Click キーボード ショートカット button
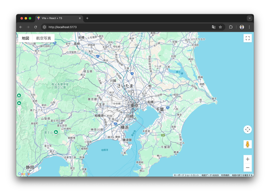The height and width of the screenshot is (194, 270). click(186, 175)
